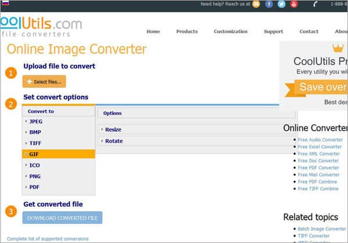This screenshot has width=348, height=243.
Task: Click the Save over banner
Action: coord(317,88)
